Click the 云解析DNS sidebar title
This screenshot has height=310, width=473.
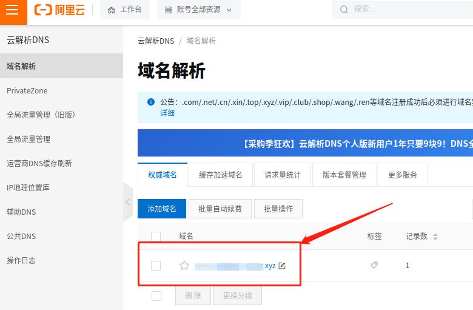point(28,40)
